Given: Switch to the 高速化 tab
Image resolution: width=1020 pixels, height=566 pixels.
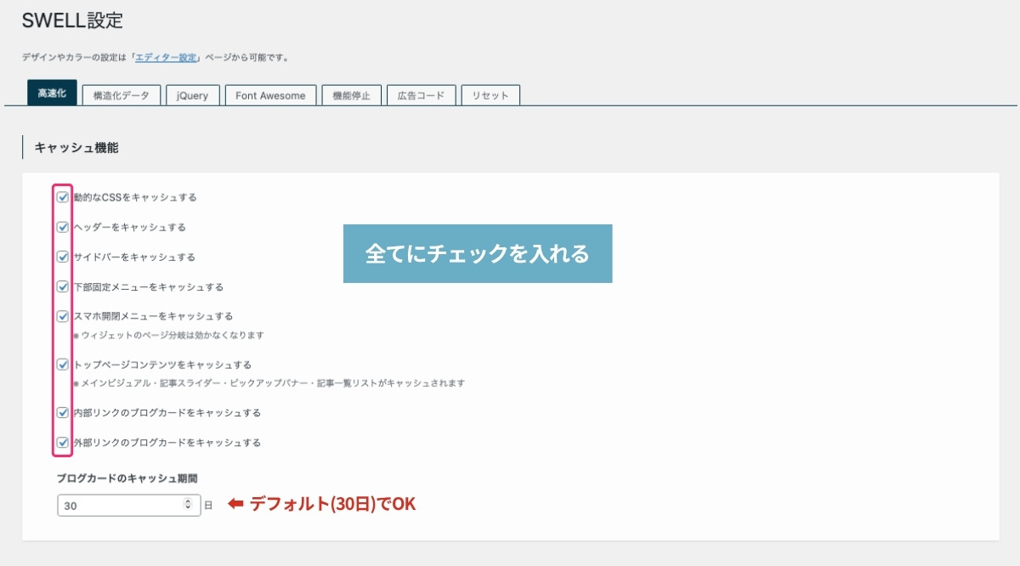Looking at the screenshot, I should click(52, 93).
